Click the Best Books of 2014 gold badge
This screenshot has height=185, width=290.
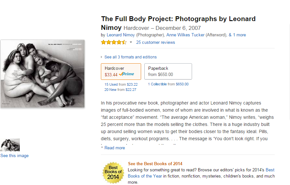(x=113, y=173)
